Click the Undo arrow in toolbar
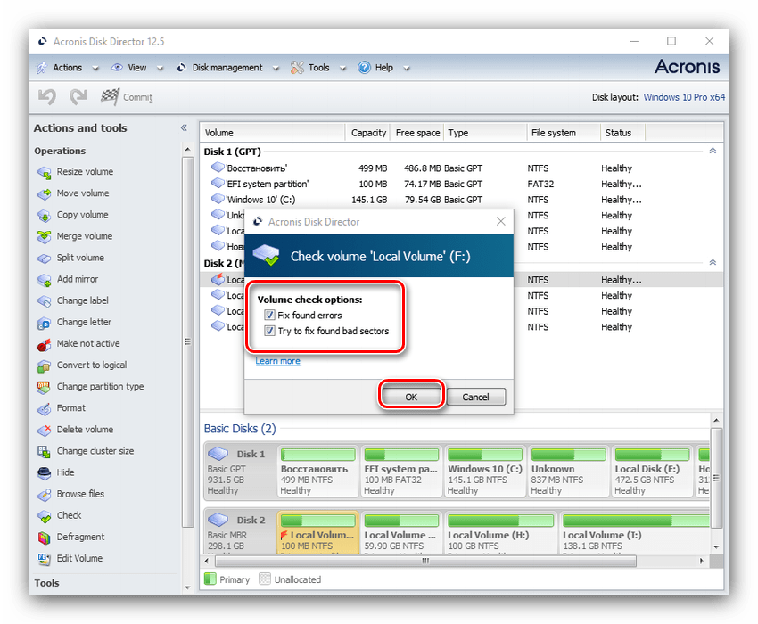Image resolution: width=758 pixels, height=624 pixels. point(47,97)
